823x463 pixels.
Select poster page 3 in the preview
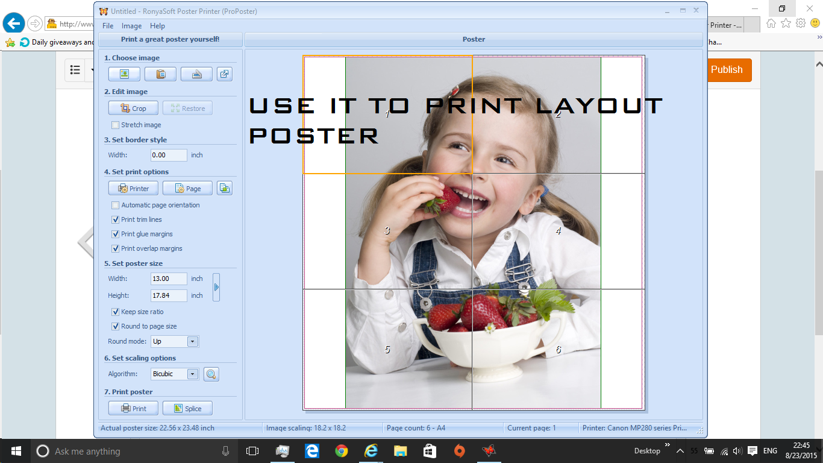click(x=387, y=231)
